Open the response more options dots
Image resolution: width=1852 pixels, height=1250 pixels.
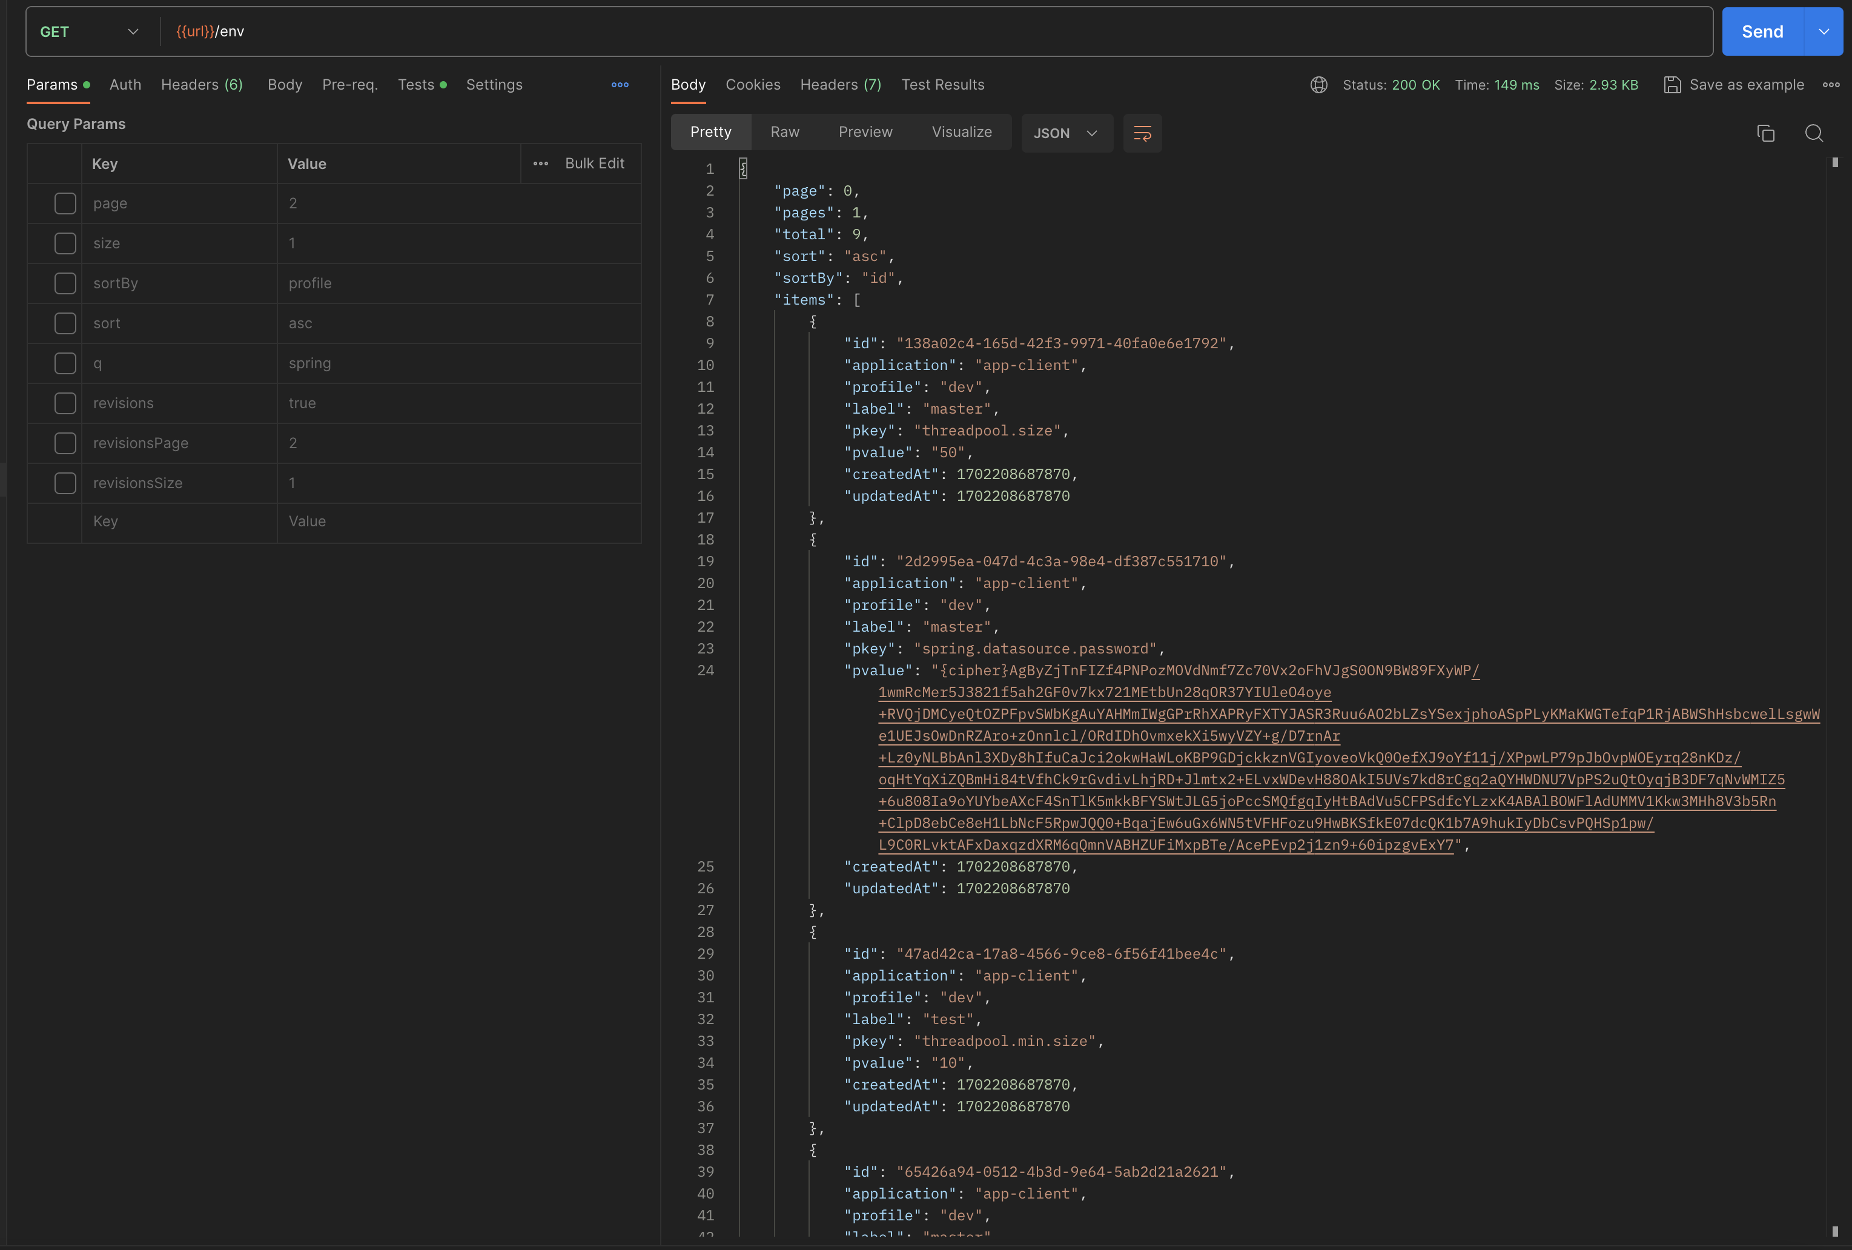(1830, 84)
